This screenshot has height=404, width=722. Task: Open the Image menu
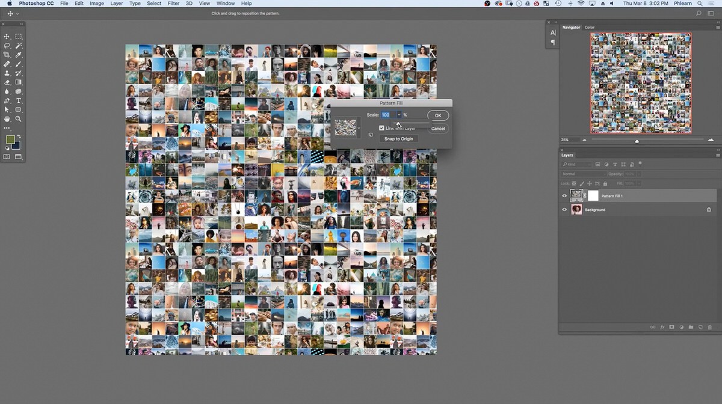96,3
